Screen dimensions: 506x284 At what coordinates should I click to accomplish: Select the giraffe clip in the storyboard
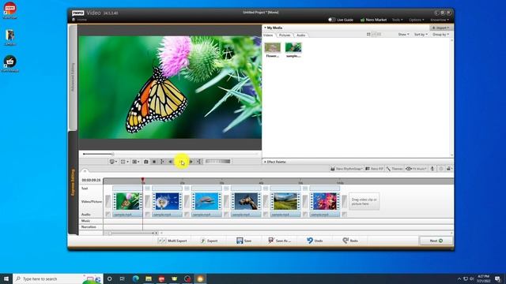point(246,201)
